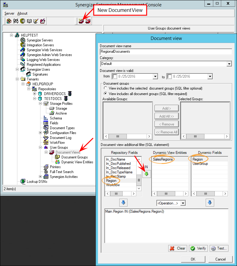Collapse the HELPTEST tree node
Screen dimensions: 237x266
pos(11,35)
